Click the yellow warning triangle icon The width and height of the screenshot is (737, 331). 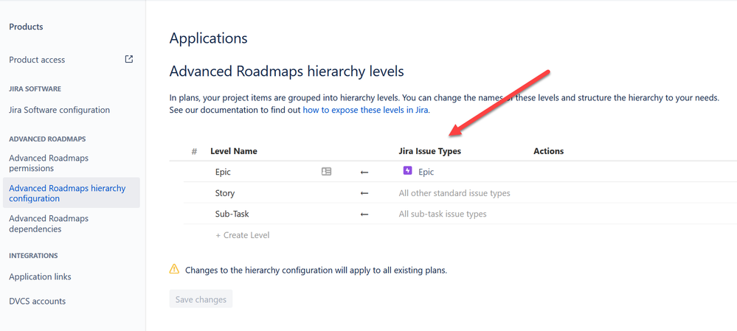tap(174, 269)
